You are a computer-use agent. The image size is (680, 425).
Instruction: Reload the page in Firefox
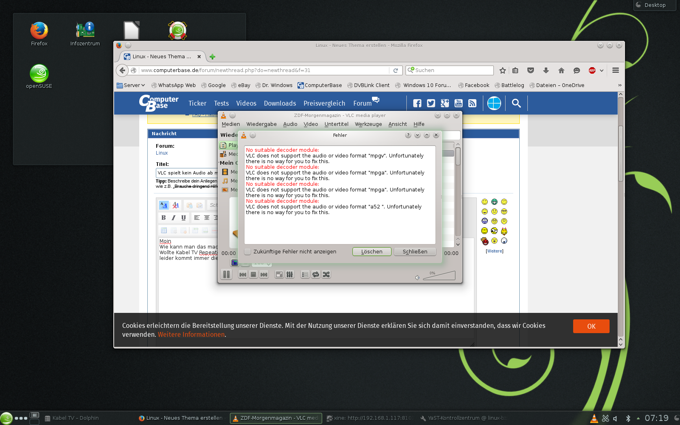[396, 70]
